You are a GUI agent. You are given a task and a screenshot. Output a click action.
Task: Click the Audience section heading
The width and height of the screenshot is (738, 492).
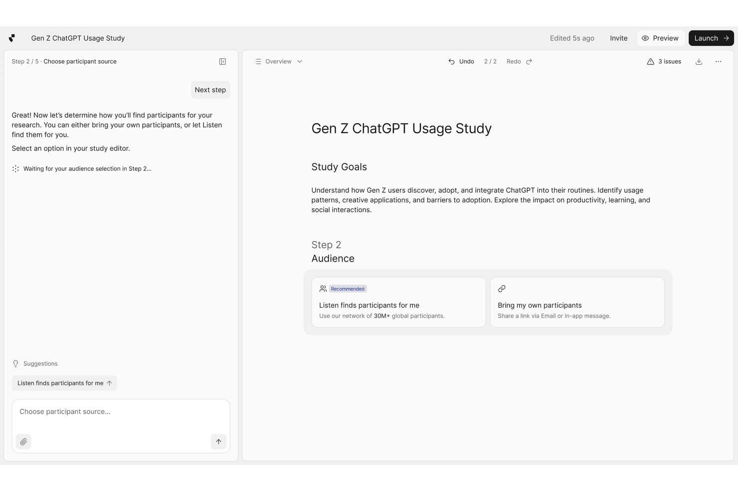(333, 258)
